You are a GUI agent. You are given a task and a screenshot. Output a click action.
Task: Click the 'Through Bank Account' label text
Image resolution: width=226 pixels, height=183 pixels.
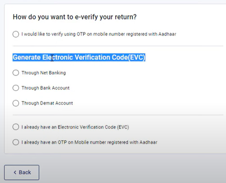(x=45, y=88)
